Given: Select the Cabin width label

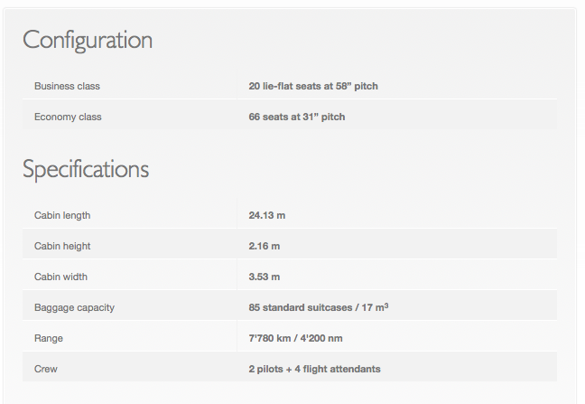Looking at the screenshot, I should tap(60, 277).
